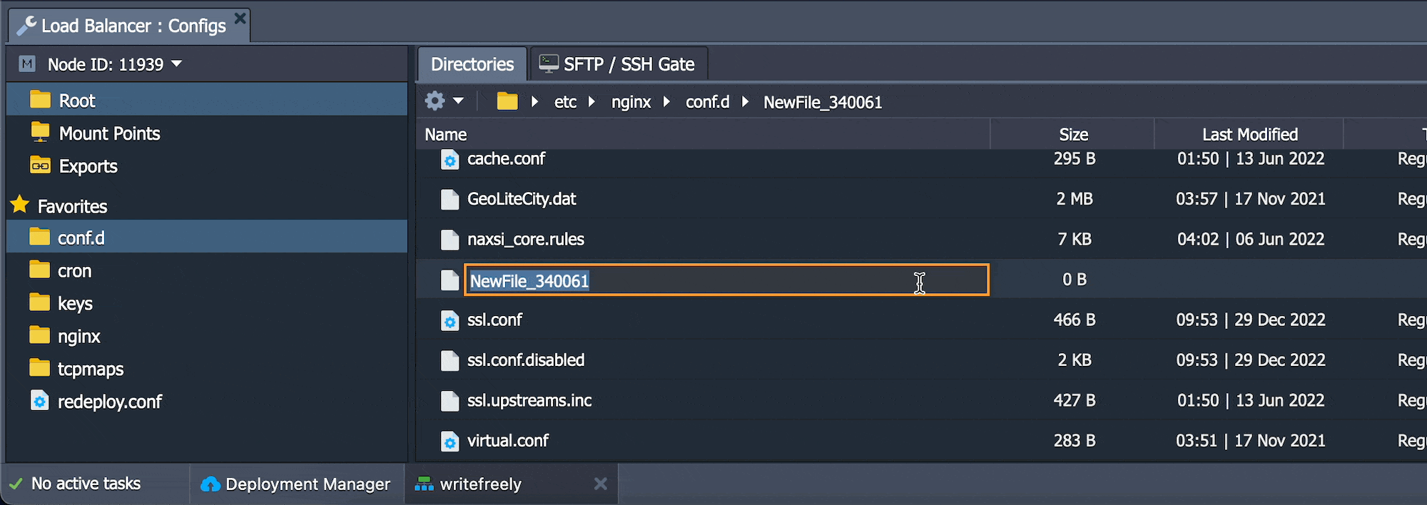The height and width of the screenshot is (505, 1427).
Task: Close the writefreely environment tab
Action: 601,484
